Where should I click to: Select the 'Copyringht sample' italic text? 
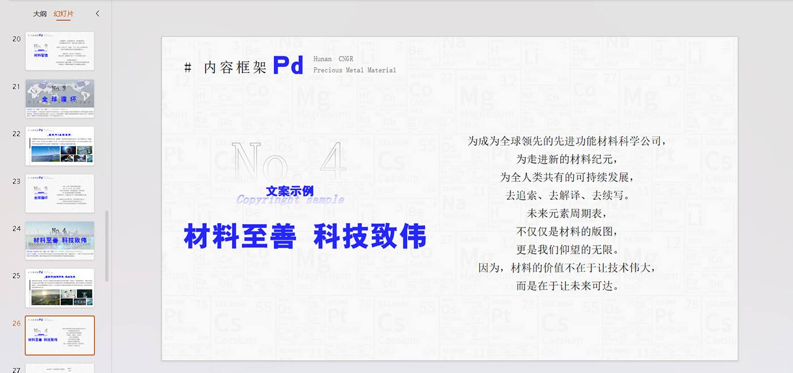[290, 200]
